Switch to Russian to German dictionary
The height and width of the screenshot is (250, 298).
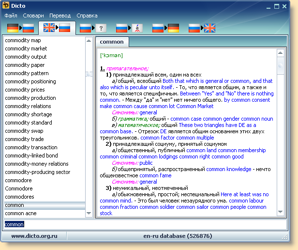(x=165, y=28)
